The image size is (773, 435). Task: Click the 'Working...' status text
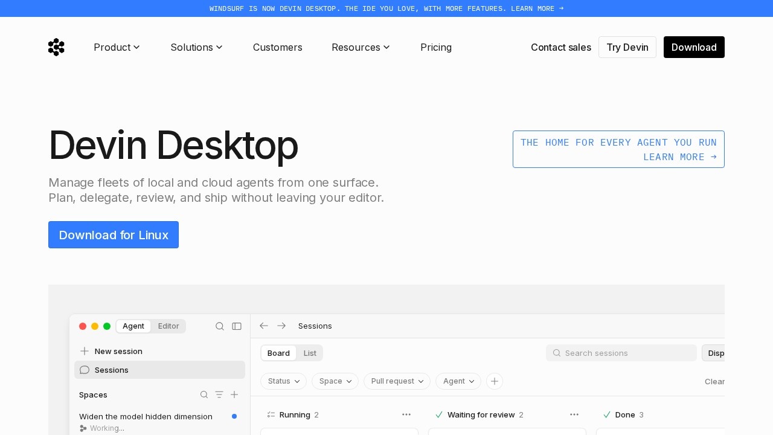coord(107,428)
